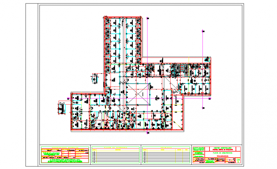Select the OBSERVACIONES GENERALES header
The height and width of the screenshot is (169, 277).
coord(65,147)
